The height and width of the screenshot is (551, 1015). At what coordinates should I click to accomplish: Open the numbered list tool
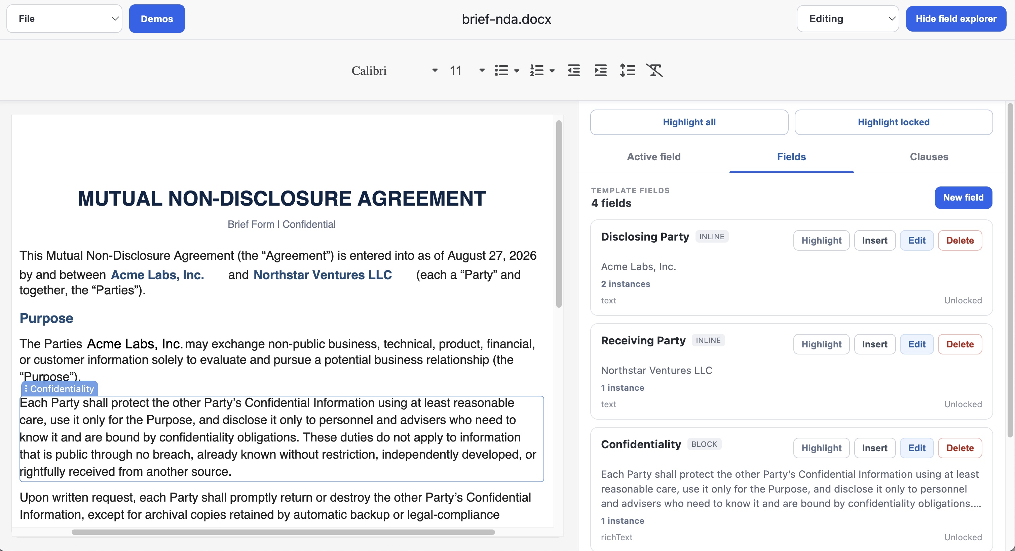click(x=537, y=71)
